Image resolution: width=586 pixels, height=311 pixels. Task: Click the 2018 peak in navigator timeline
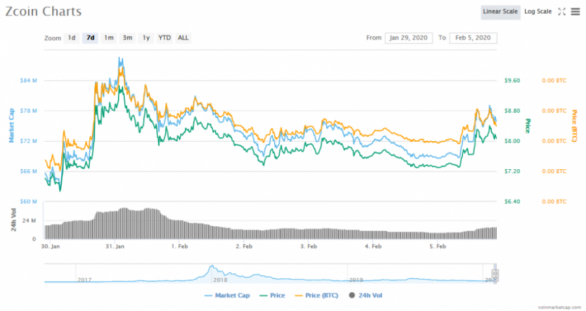pos(212,267)
